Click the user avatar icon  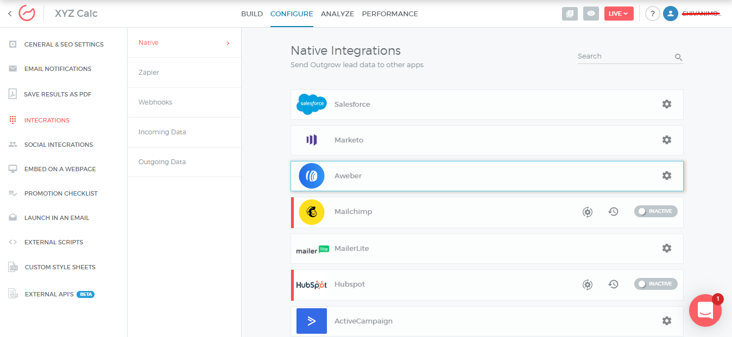(671, 14)
